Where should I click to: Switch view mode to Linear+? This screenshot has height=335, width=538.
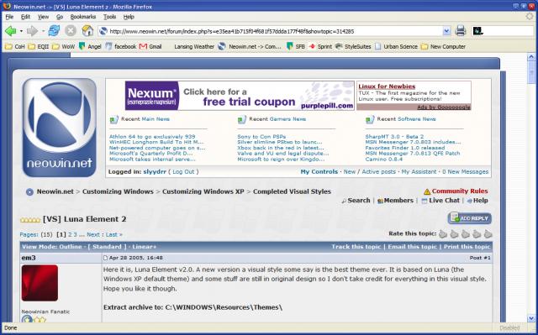(x=144, y=247)
